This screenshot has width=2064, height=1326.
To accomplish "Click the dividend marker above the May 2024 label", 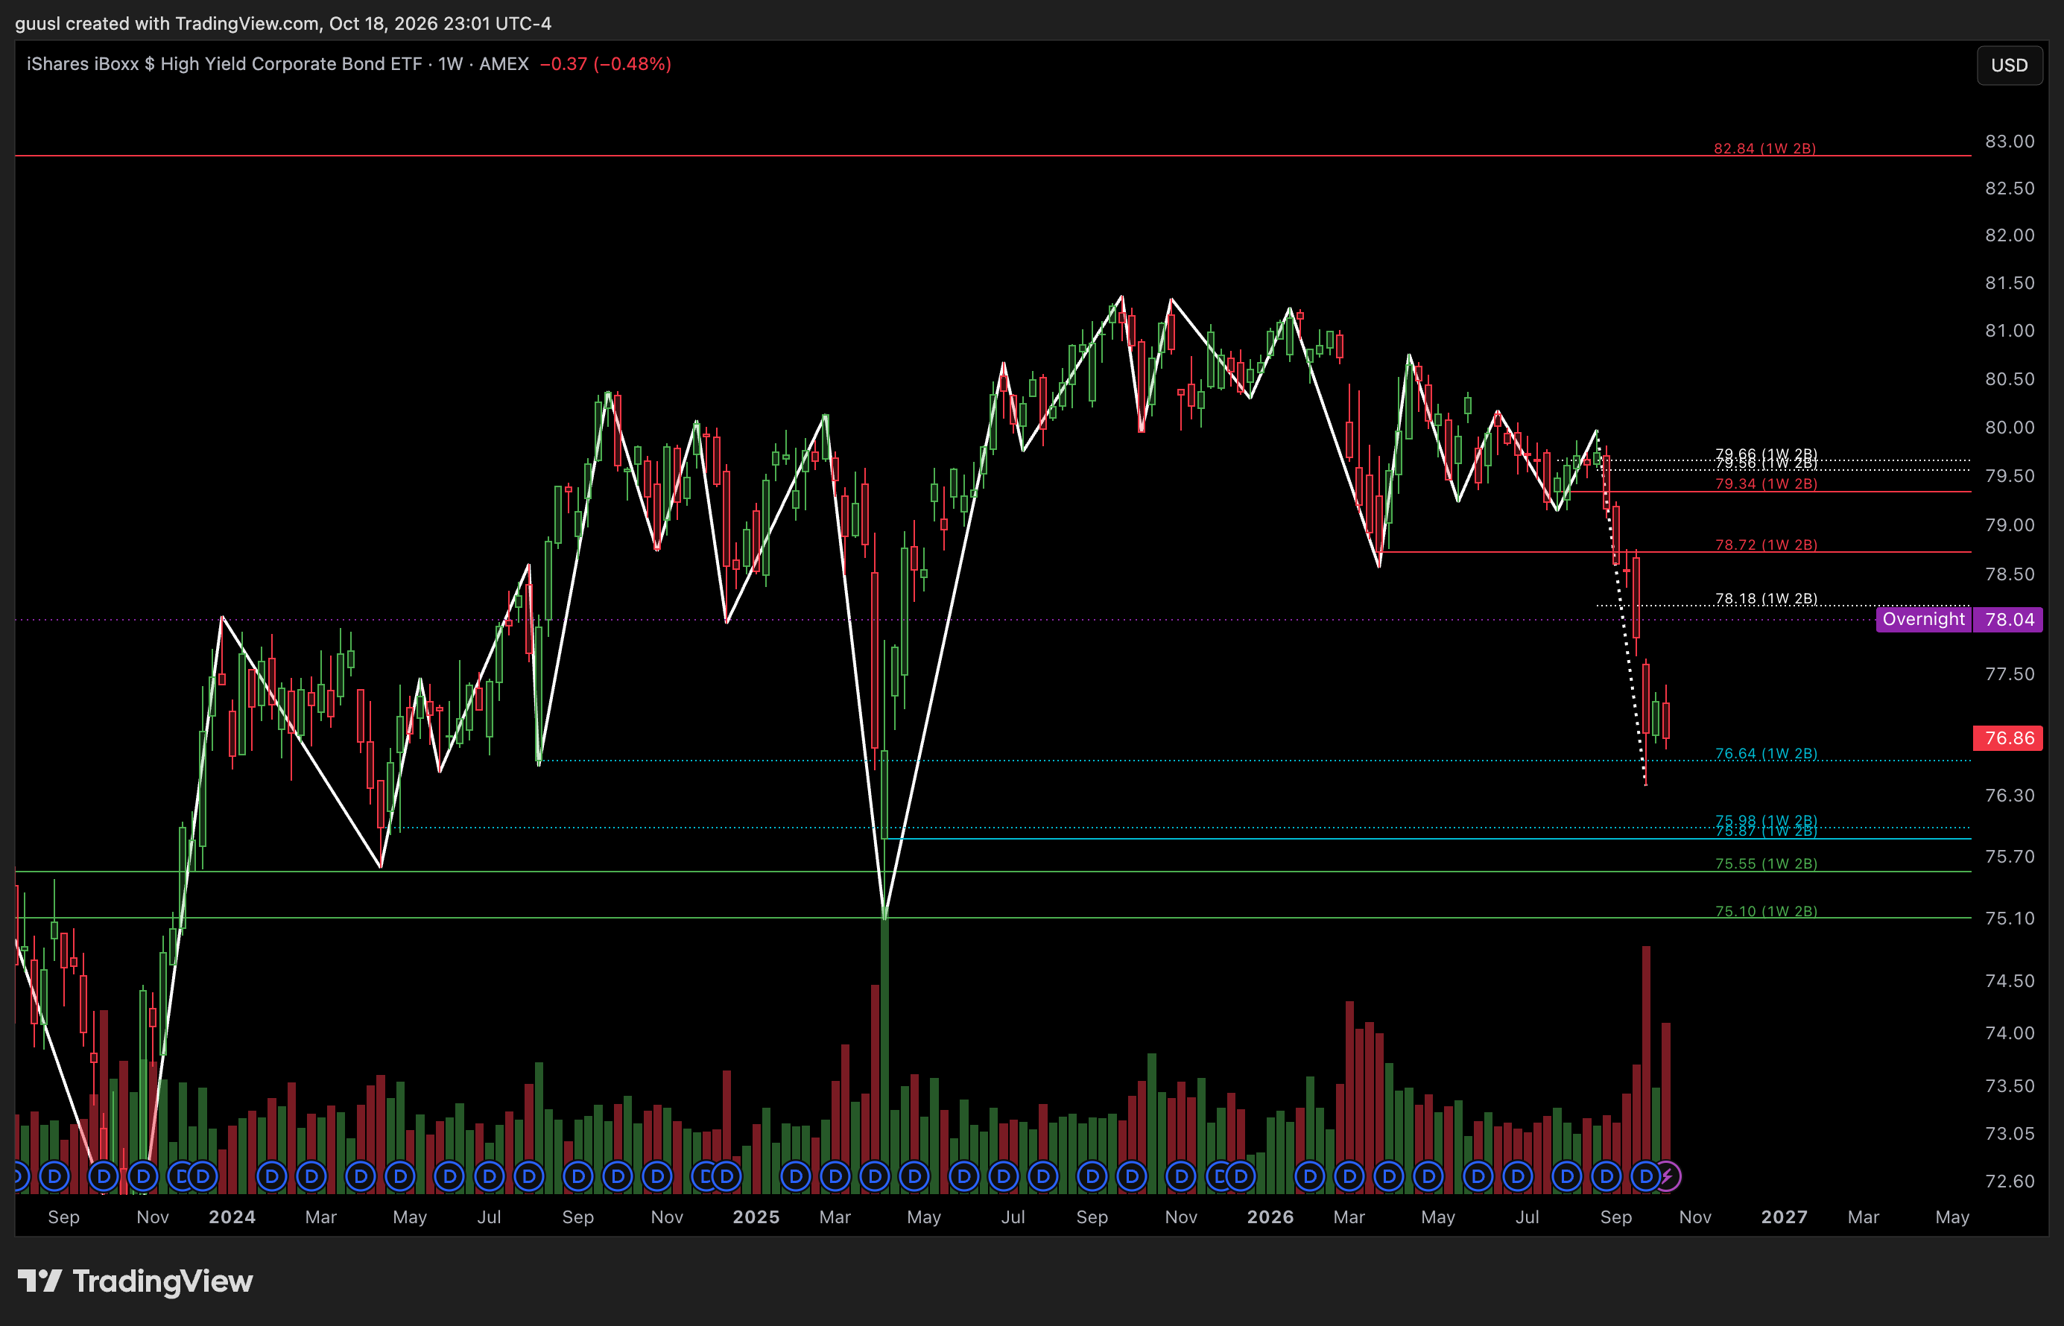I will click(x=400, y=1176).
